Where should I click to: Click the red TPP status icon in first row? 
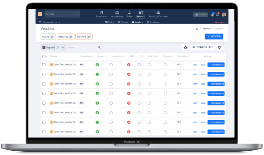pyautogui.click(x=129, y=64)
